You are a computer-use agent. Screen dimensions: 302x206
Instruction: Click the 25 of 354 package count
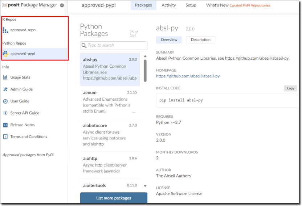[134, 34]
